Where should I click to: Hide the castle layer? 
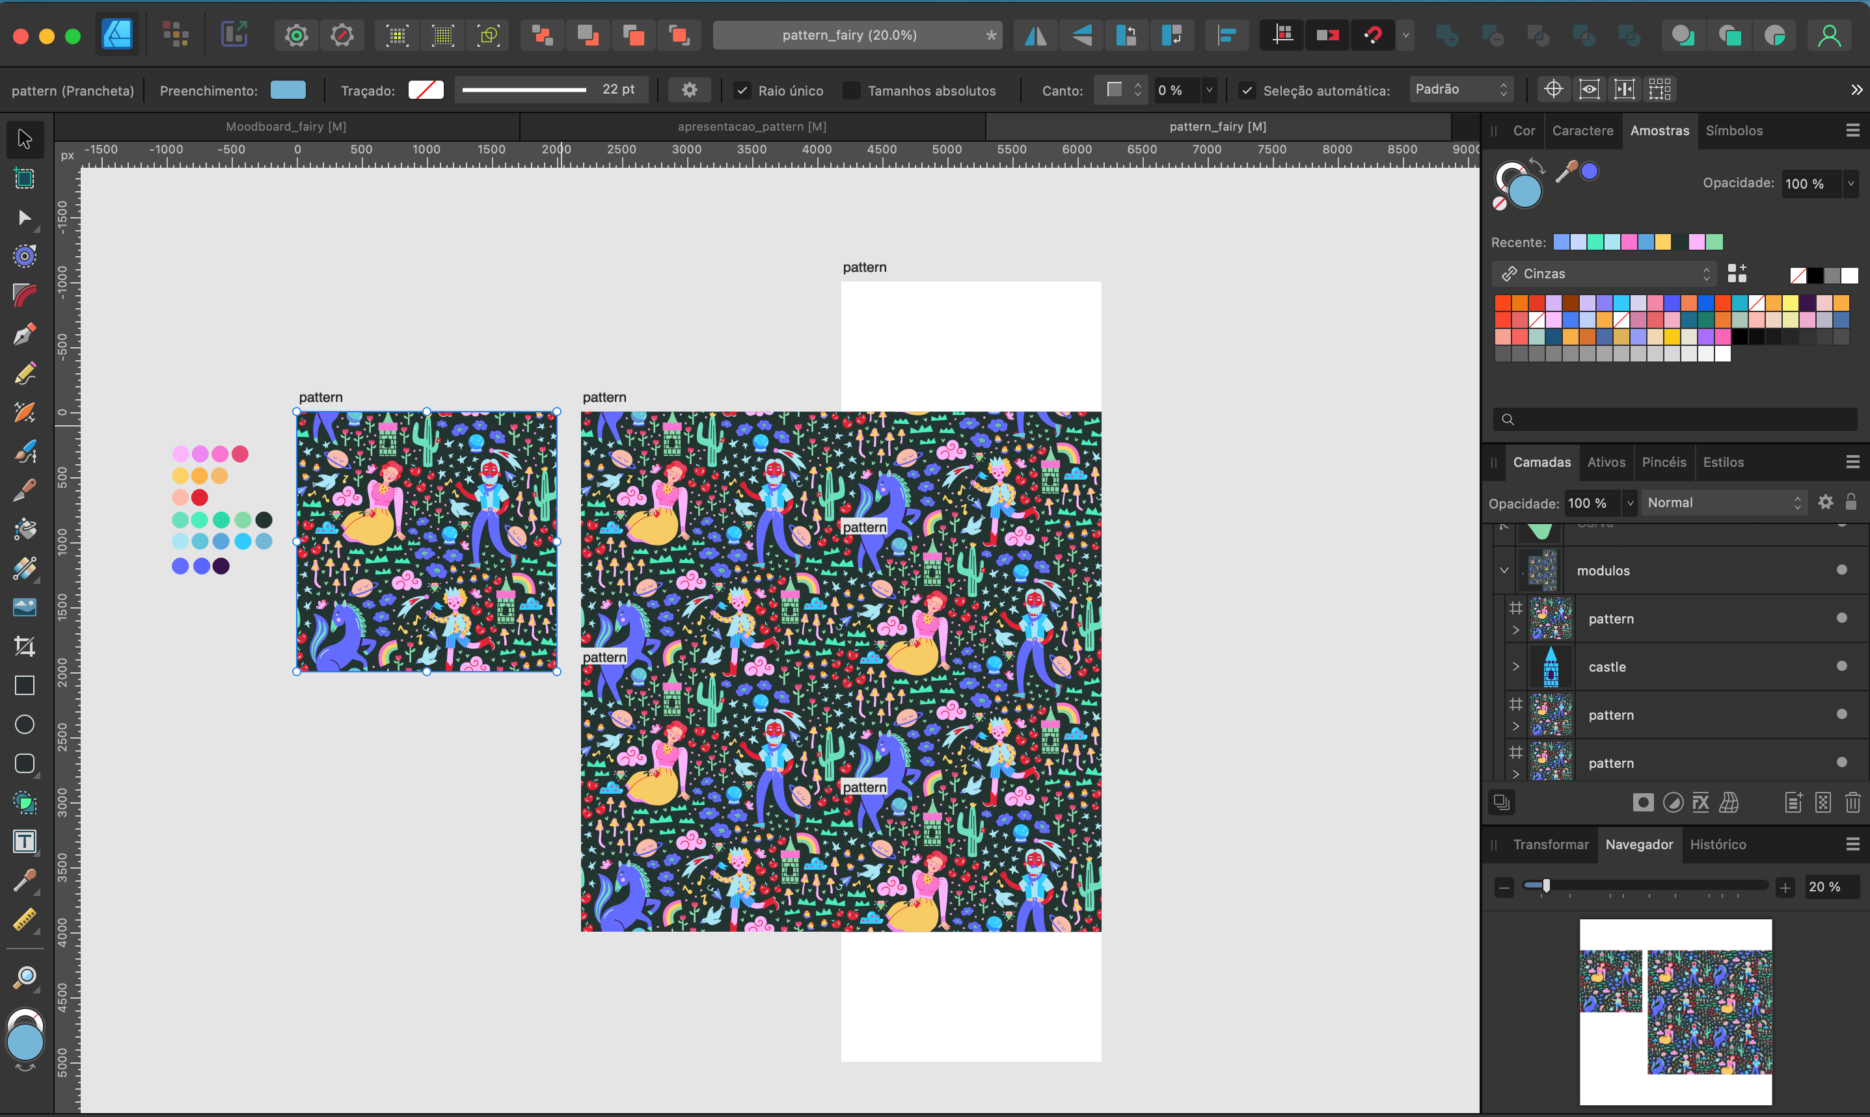point(1841,666)
